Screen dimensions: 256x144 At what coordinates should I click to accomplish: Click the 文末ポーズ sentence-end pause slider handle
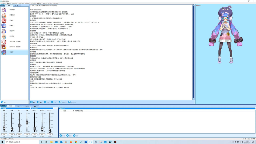[x=50, y=130]
